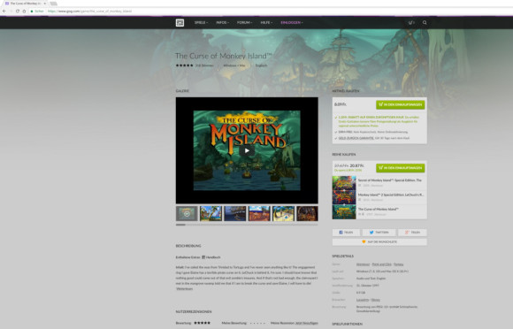Image resolution: width=513 pixels, height=329 pixels.
Task: Share on Facebook button
Action: coord(346,233)
